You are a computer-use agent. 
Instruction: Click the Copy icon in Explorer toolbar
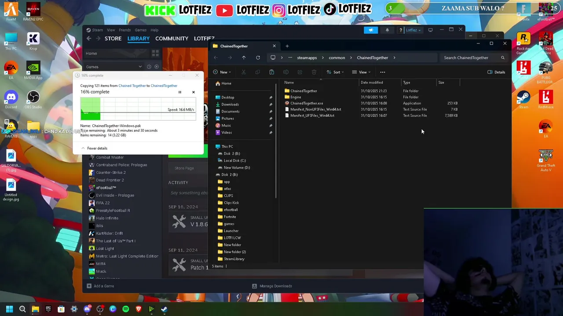click(258, 72)
